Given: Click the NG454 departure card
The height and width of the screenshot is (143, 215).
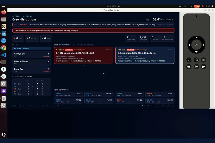Looking at the screenshot, I should point(129,95).
